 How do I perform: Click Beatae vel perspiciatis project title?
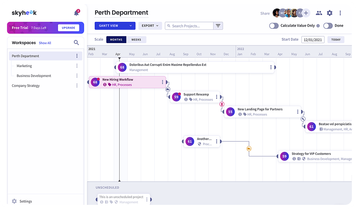coord(335,124)
